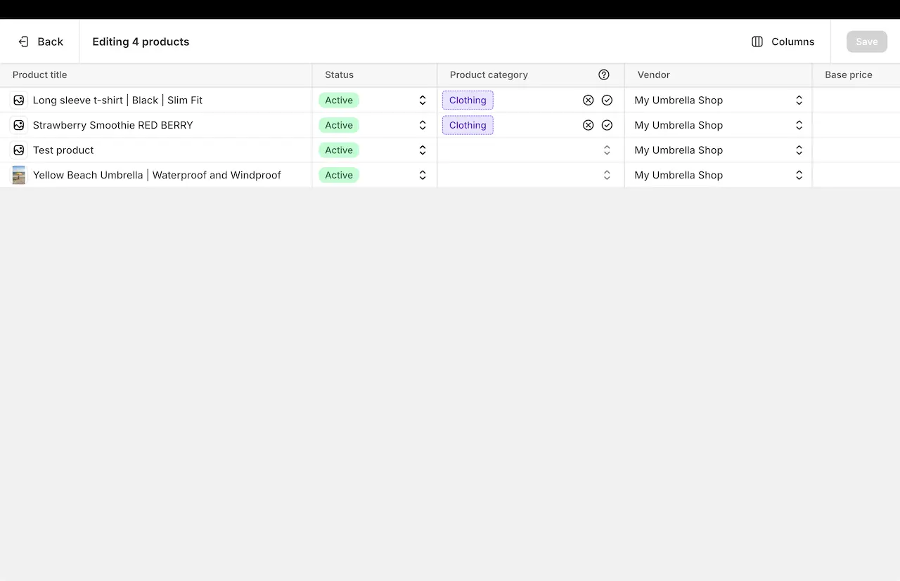Accept Clothing suggestion for Strawberry Smoothie
The image size is (900, 581).
[x=607, y=125]
